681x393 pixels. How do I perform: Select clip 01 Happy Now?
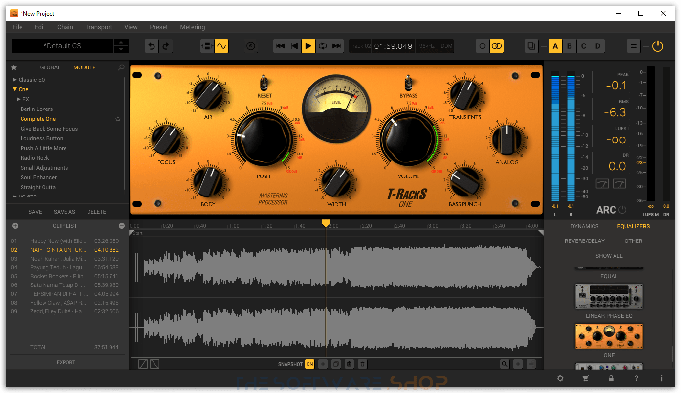pyautogui.click(x=65, y=241)
